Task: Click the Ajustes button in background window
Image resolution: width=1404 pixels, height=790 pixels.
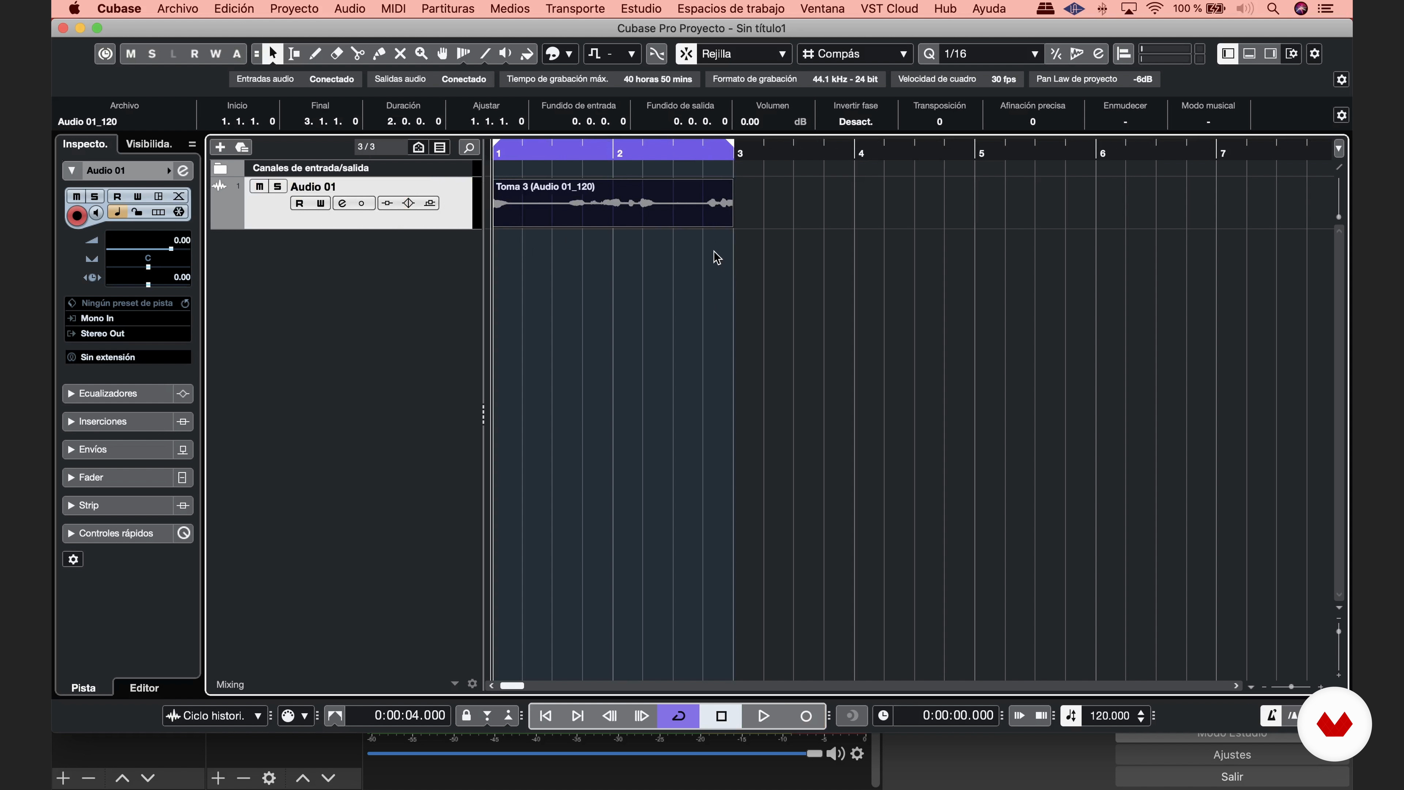Action: click(x=1232, y=755)
